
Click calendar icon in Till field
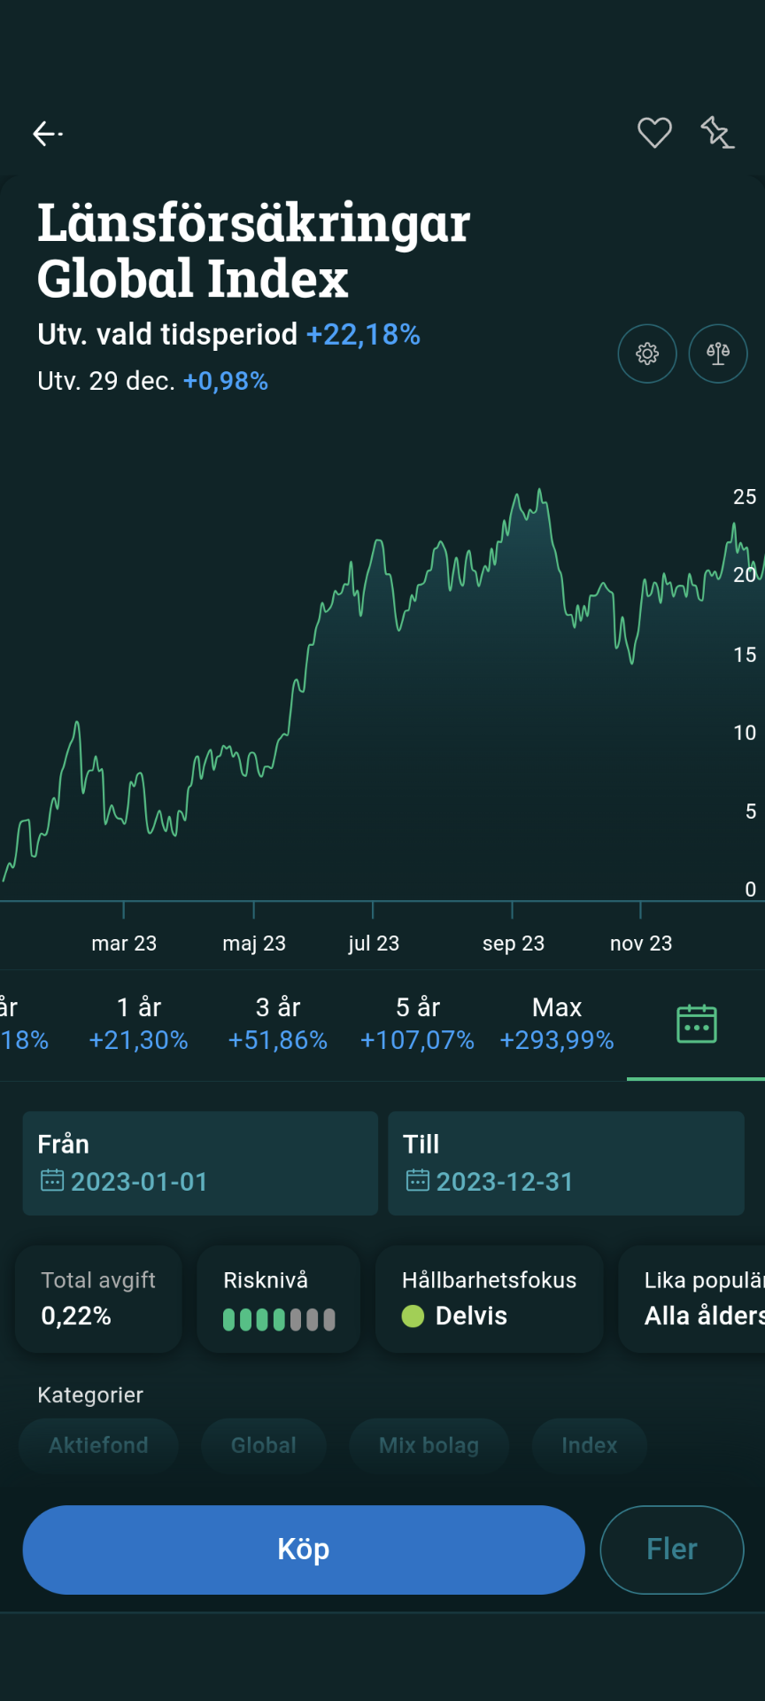[x=417, y=1181]
